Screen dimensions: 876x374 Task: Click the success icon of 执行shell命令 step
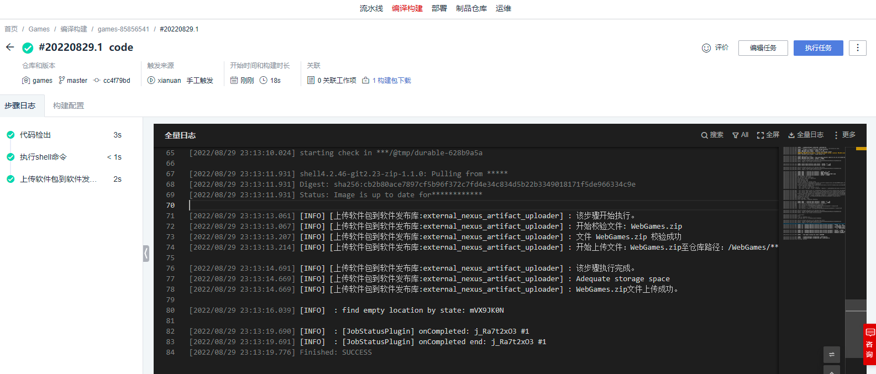click(x=11, y=157)
